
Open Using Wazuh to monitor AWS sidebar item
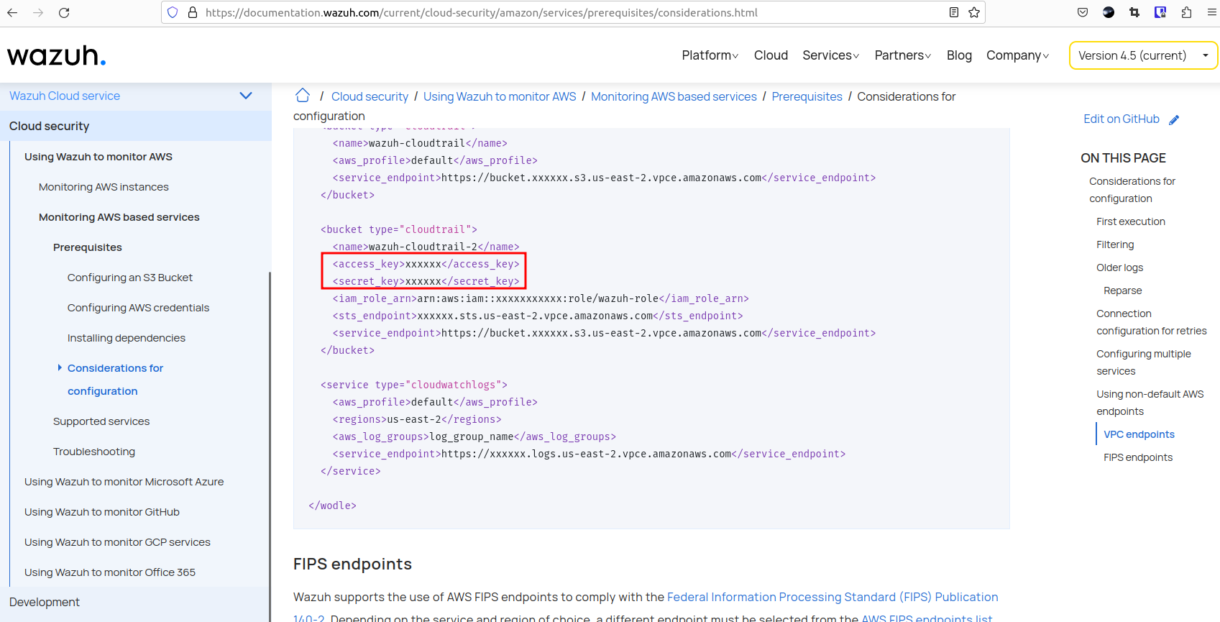98,157
